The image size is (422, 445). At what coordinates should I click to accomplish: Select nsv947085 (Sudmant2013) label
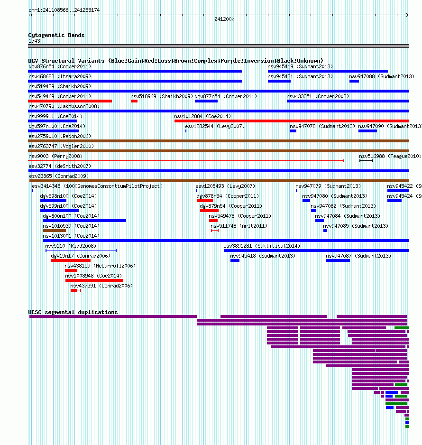356,226
